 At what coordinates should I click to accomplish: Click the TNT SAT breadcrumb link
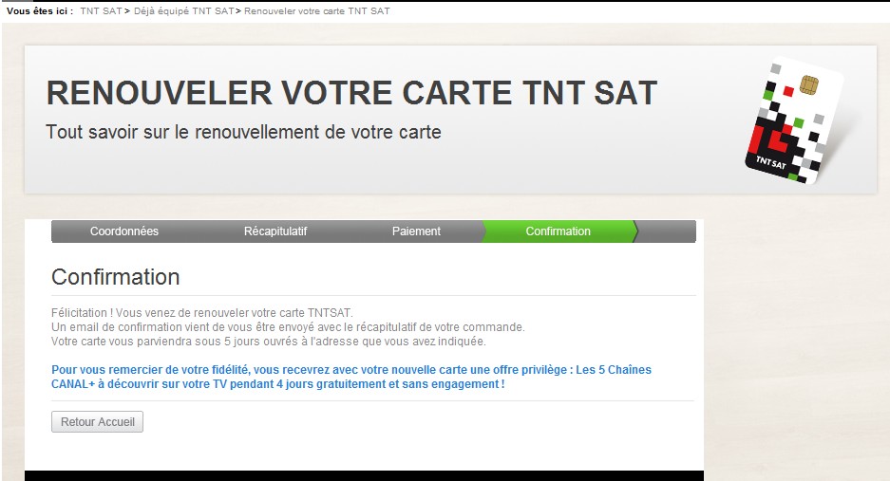pyautogui.click(x=101, y=10)
